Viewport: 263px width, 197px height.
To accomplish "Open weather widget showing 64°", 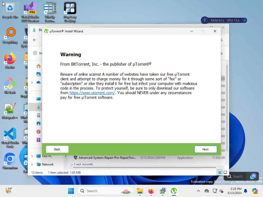I will (8, 191).
